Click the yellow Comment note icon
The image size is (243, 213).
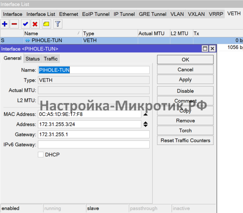(x=46, y=24)
